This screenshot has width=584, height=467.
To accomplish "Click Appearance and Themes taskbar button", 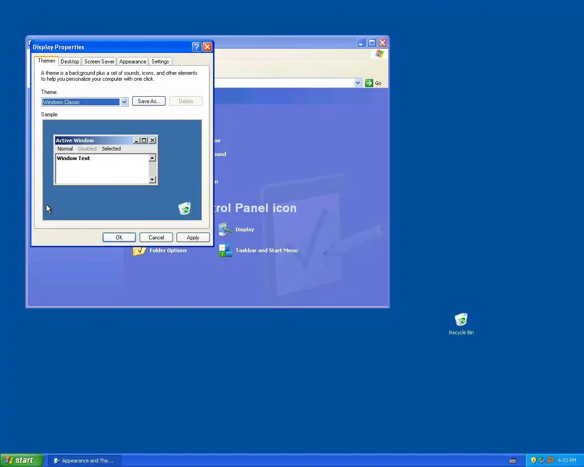I will tap(85, 461).
